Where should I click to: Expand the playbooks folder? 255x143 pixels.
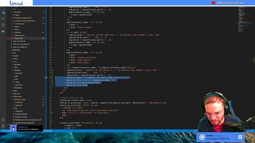click(16, 50)
